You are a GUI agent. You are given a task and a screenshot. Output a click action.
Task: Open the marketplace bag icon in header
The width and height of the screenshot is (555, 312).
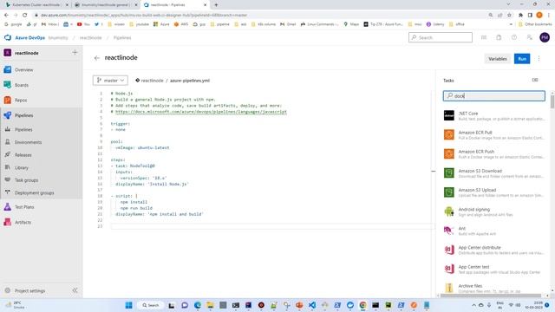(499, 37)
